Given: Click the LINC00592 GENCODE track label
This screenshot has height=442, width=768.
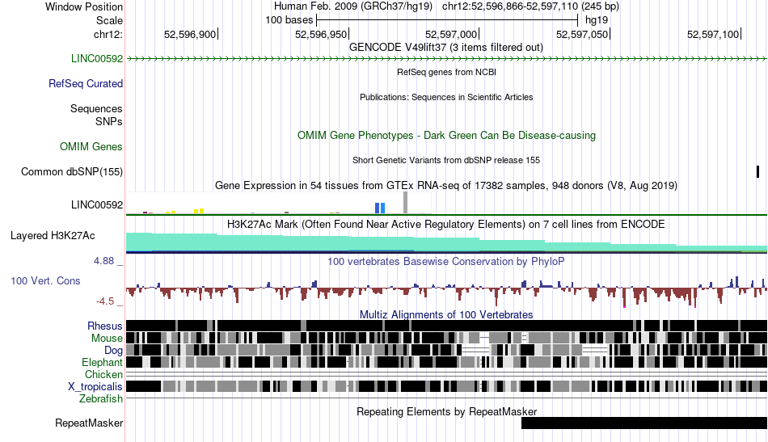Looking at the screenshot, I should click(x=97, y=59).
